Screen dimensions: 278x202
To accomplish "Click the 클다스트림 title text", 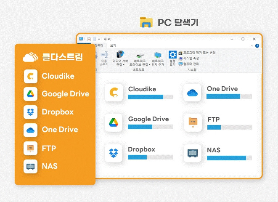I will (62, 57).
